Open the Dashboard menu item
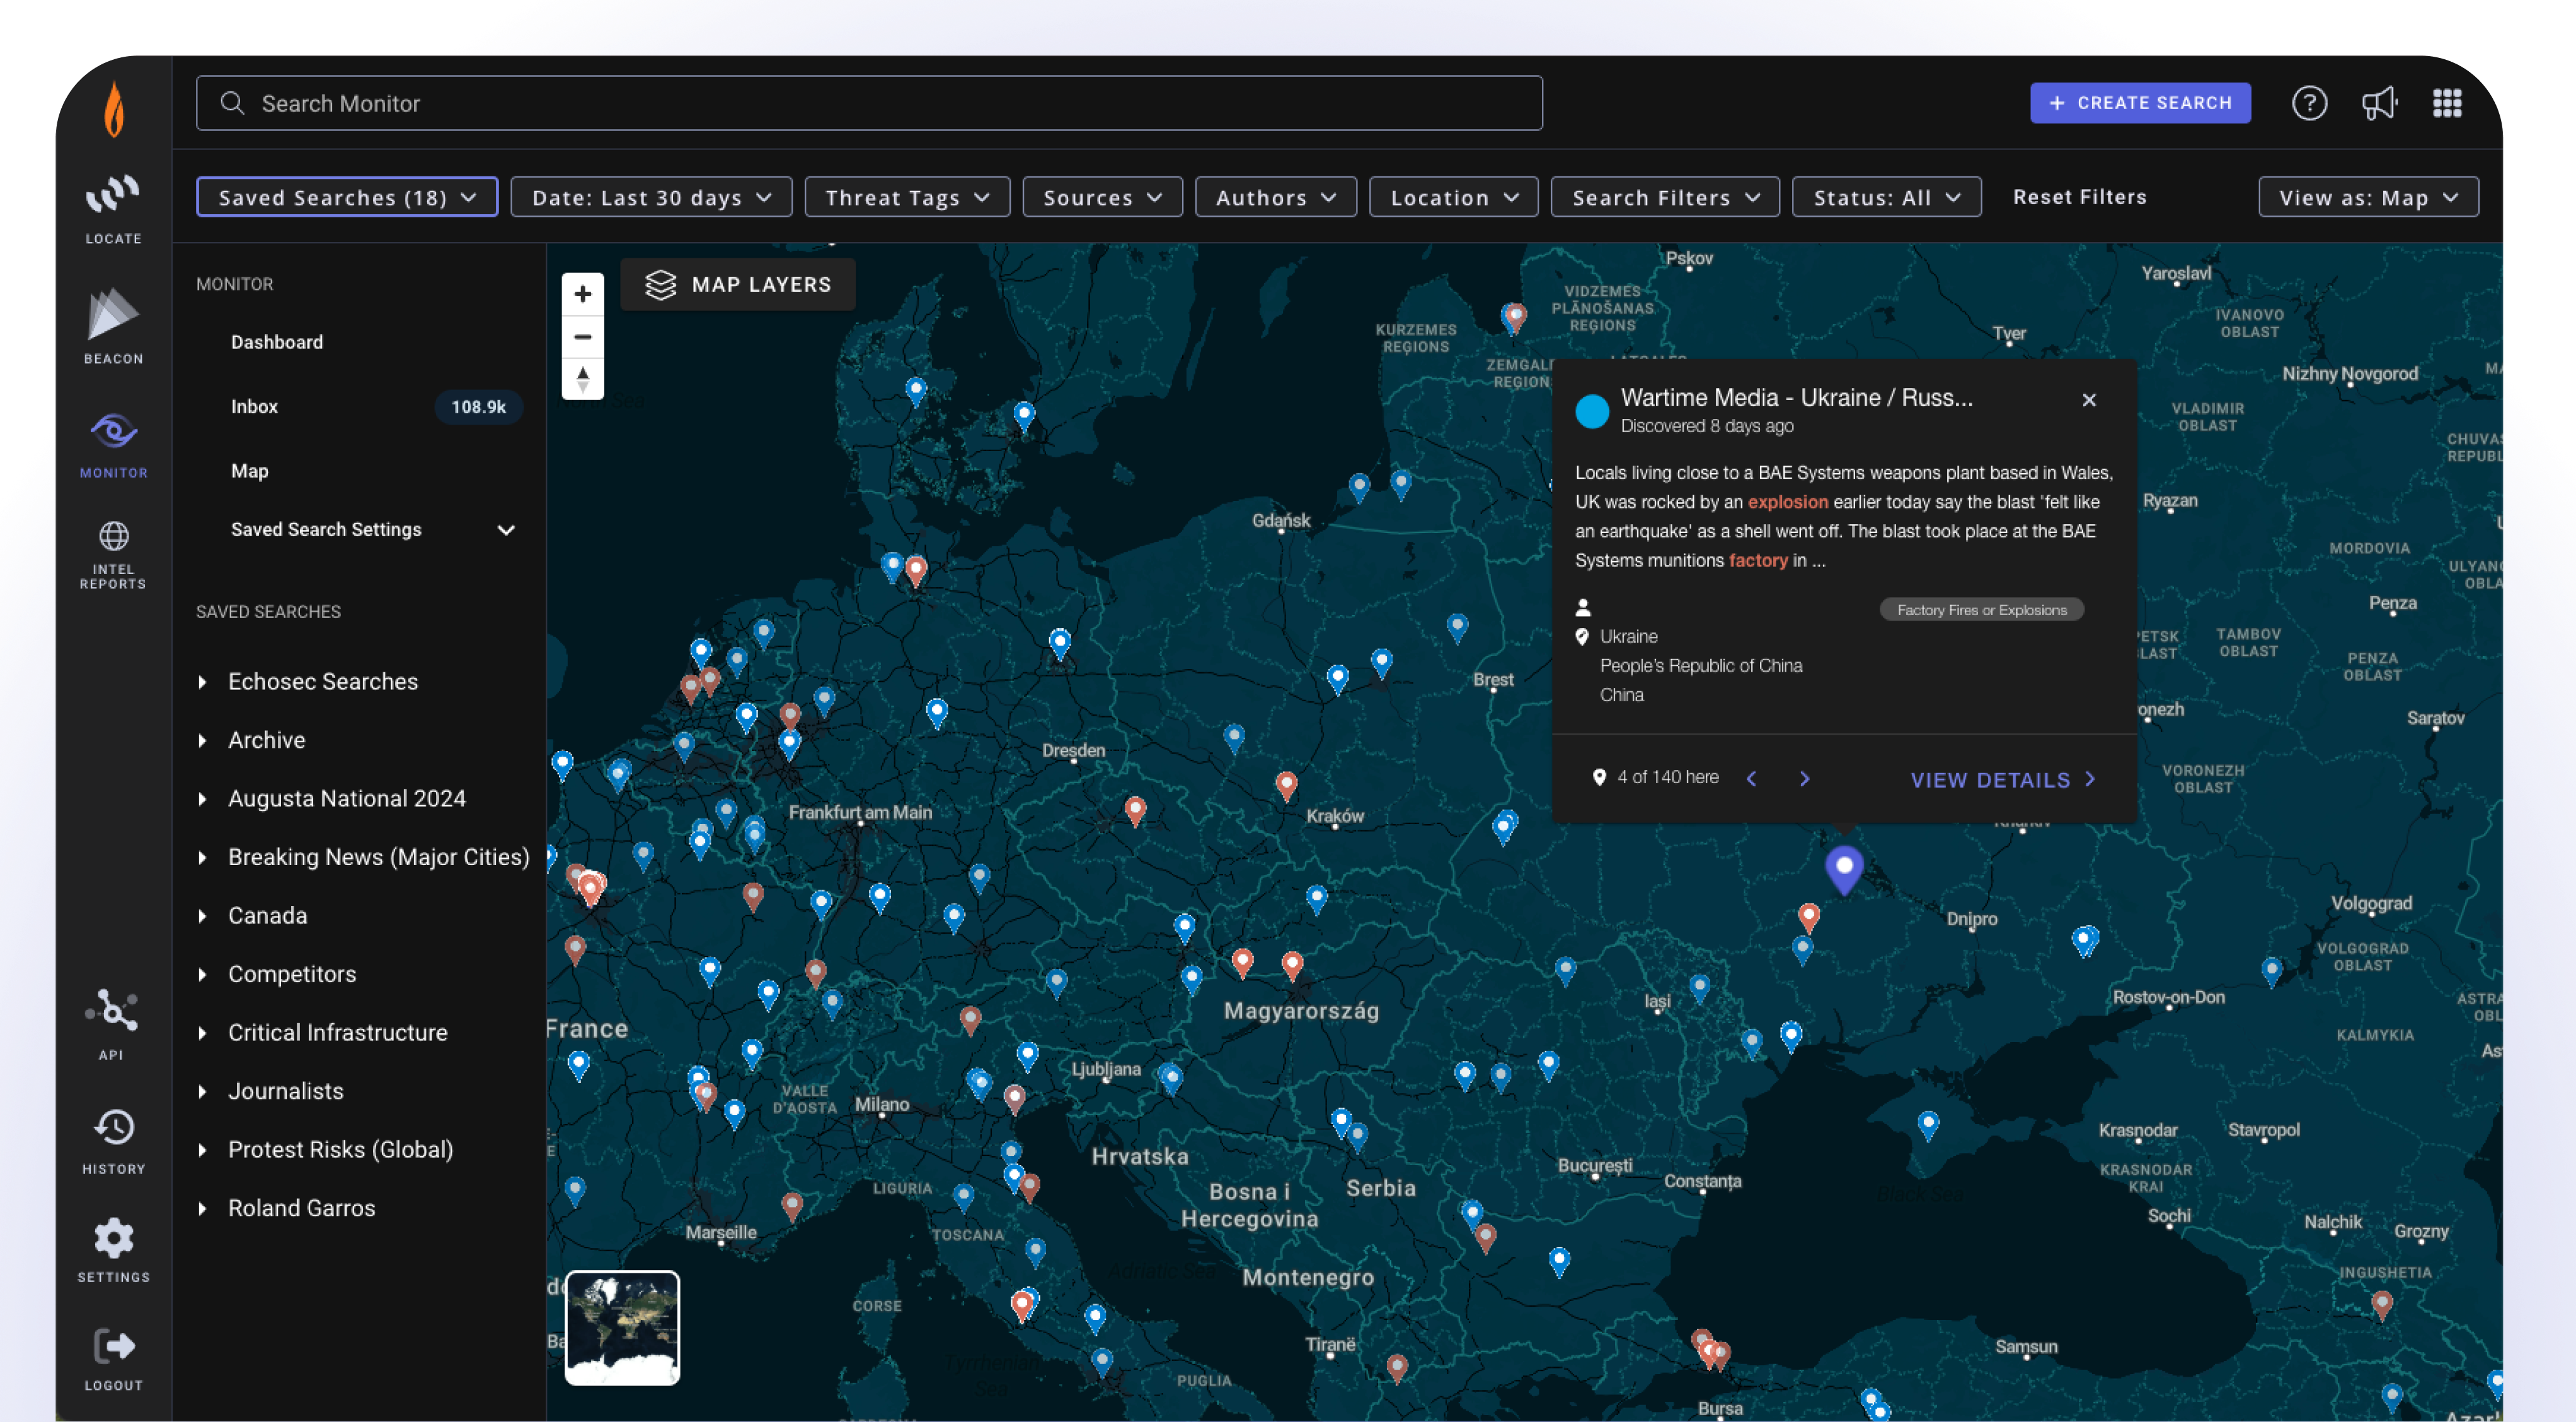Viewport: 2576px width, 1422px height. (277, 342)
